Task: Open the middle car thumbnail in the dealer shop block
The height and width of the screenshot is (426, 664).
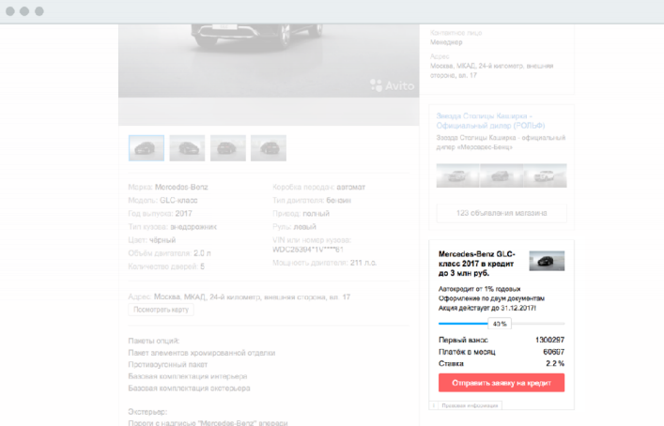Action: pos(502,175)
